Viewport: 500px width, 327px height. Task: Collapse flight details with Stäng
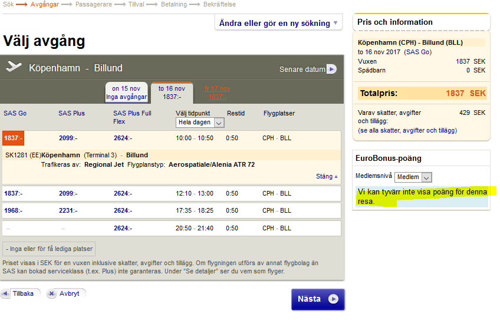tap(327, 176)
